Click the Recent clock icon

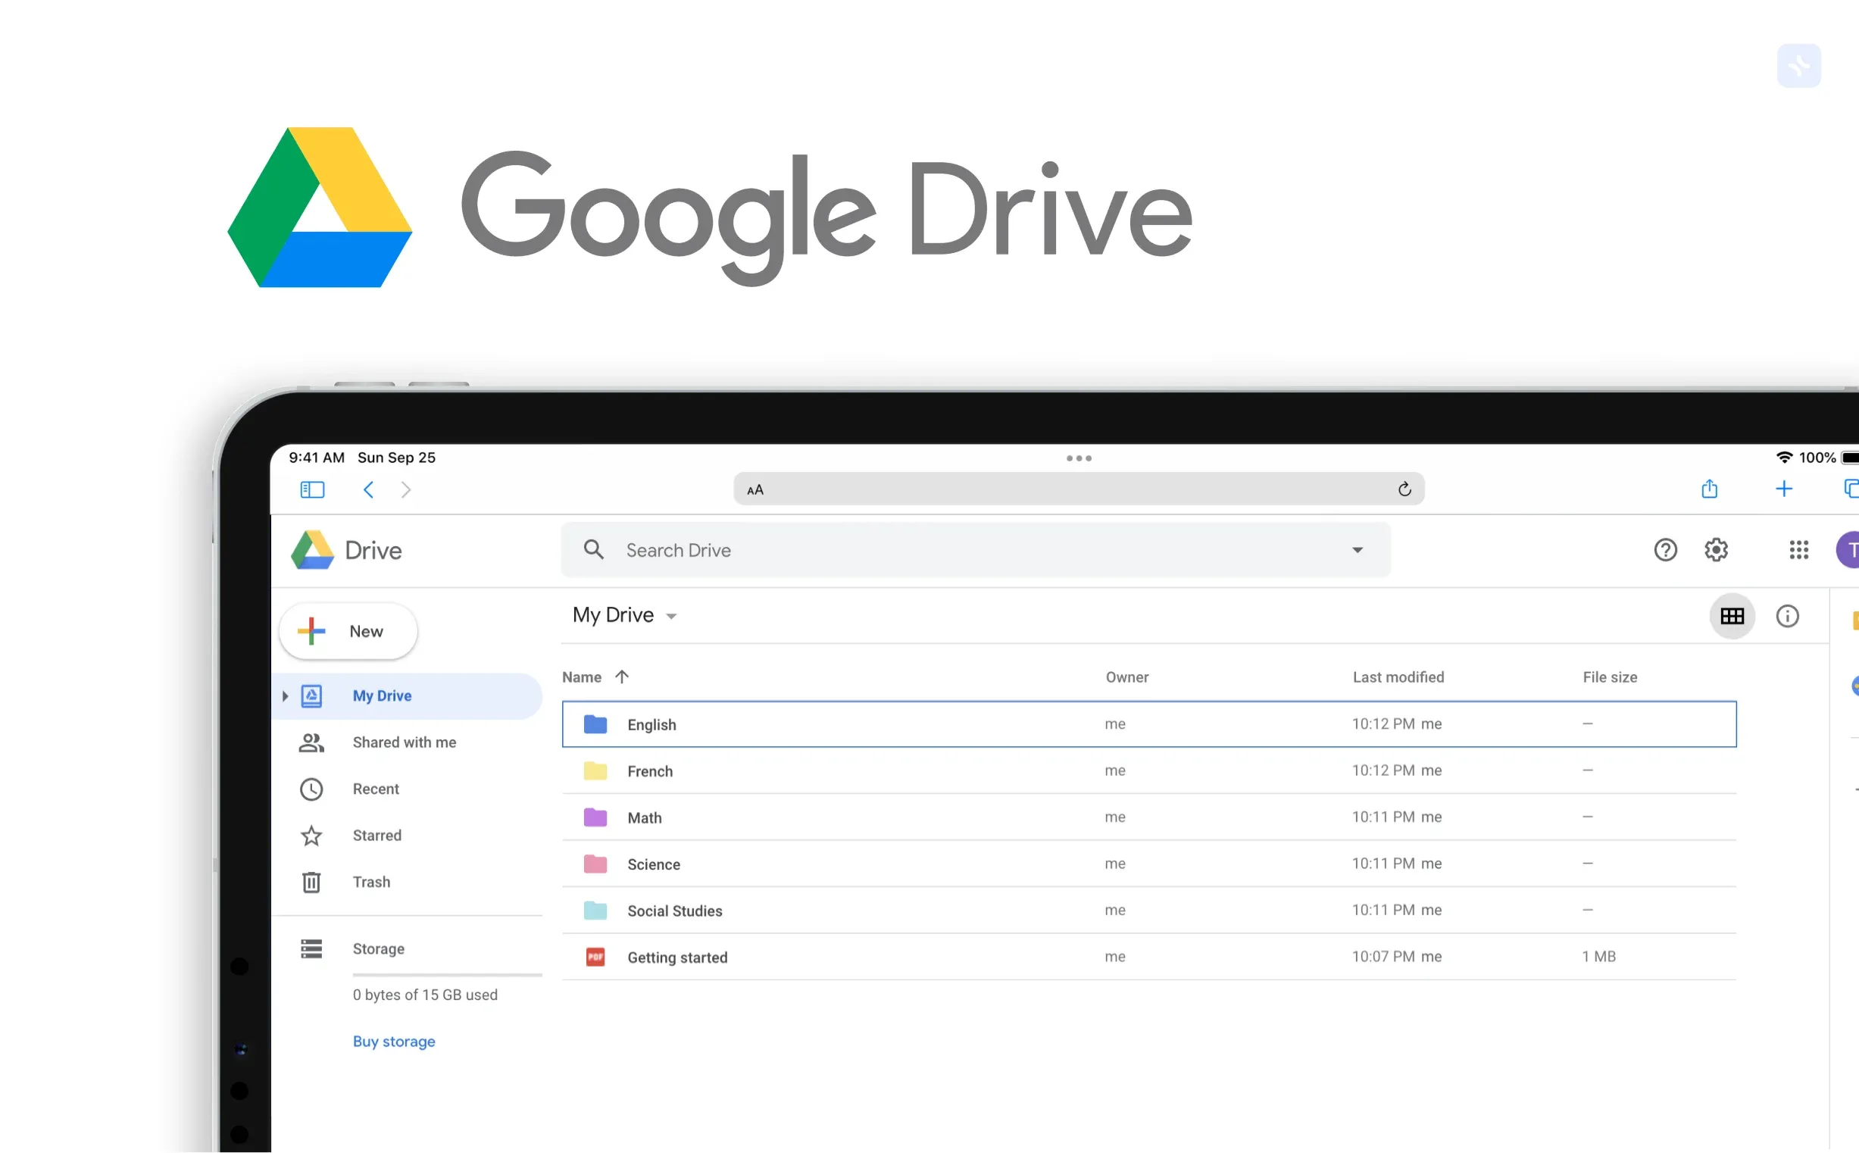point(311,789)
